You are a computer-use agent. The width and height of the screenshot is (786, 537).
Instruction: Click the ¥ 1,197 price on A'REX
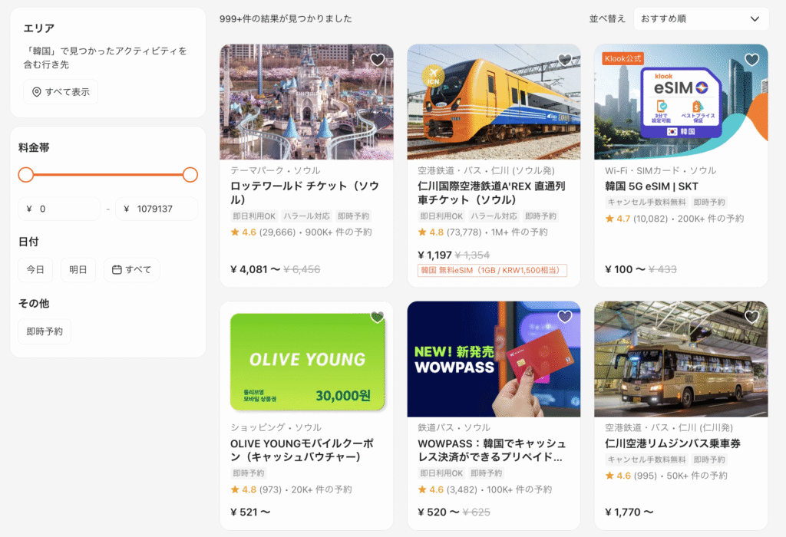click(434, 255)
